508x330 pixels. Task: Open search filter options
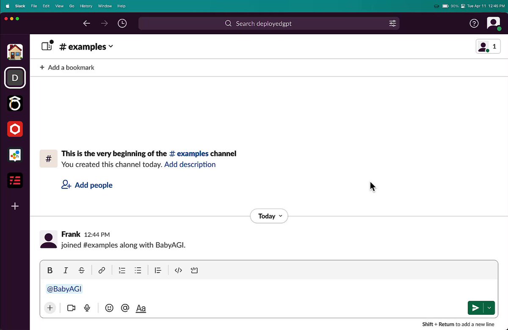[392, 24]
